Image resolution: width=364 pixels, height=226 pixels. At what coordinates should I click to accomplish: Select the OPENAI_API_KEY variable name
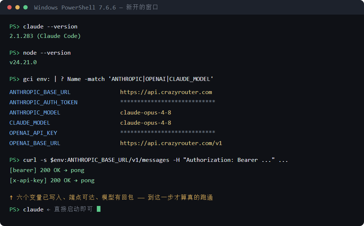(x=33, y=133)
